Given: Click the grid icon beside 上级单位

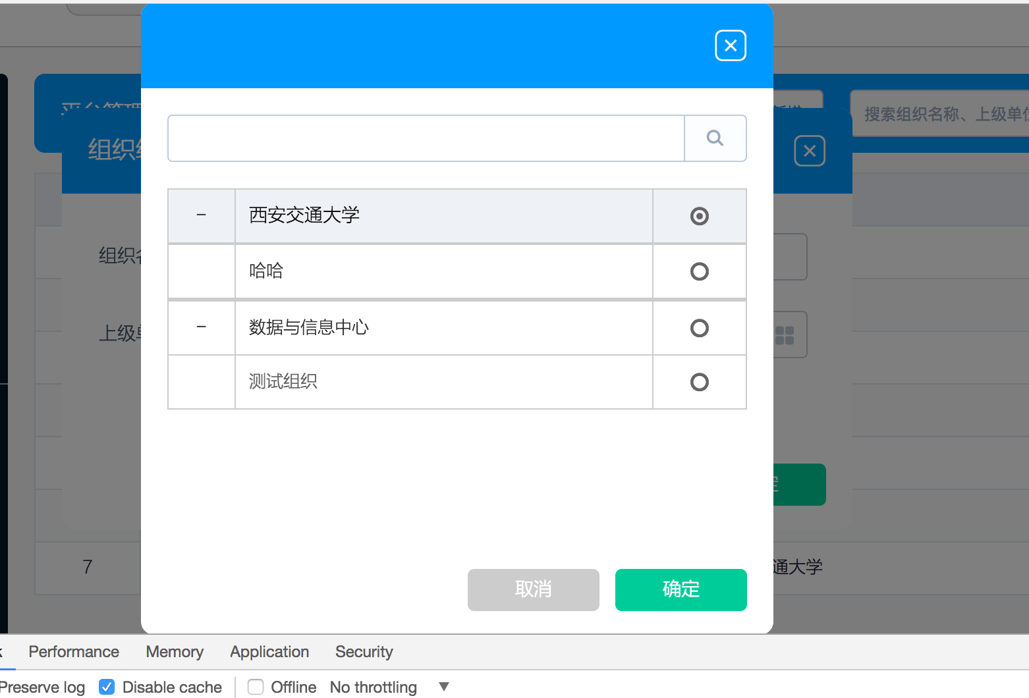Looking at the screenshot, I should point(786,335).
